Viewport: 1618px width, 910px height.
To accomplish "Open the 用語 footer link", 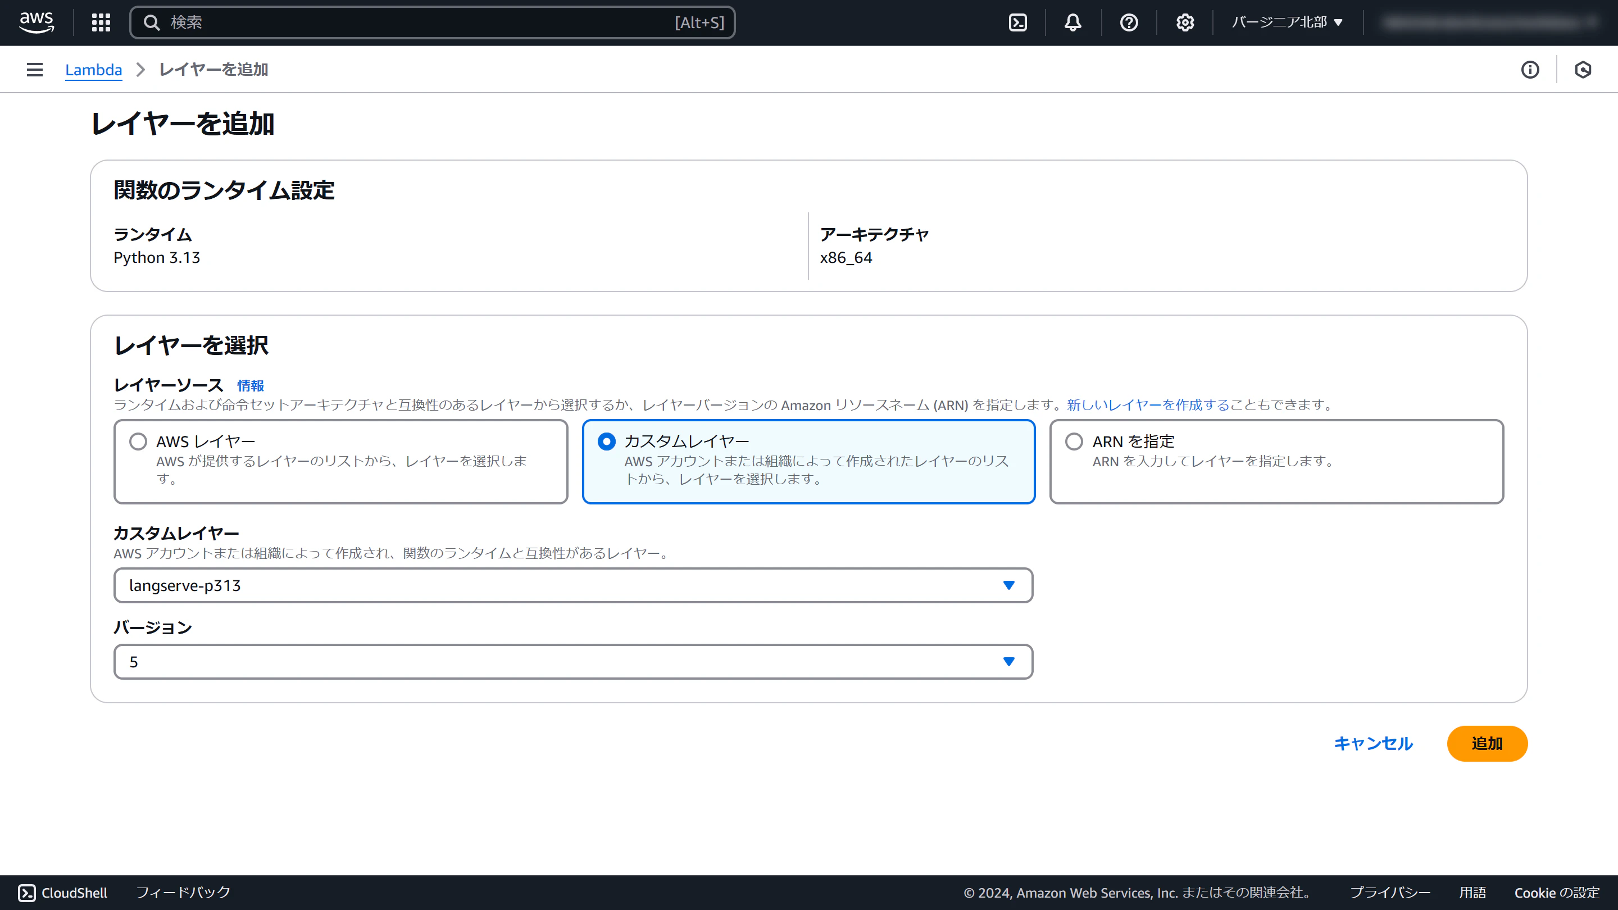I will pos(1472,893).
